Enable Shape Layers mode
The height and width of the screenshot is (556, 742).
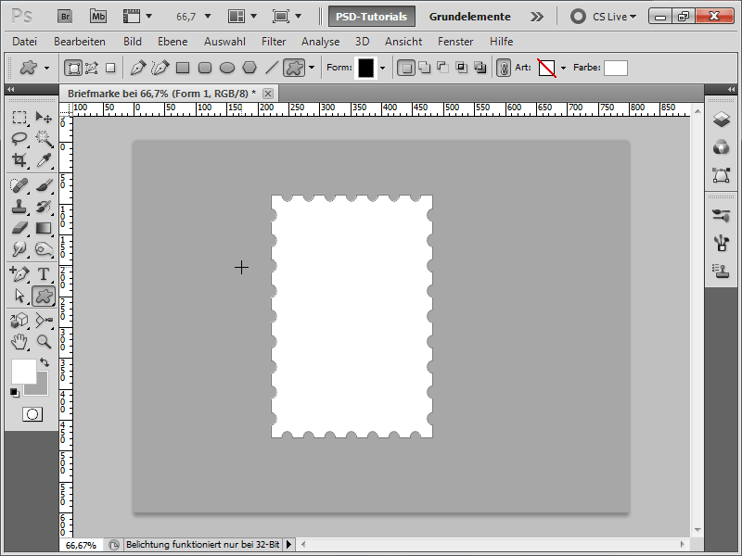[73, 68]
